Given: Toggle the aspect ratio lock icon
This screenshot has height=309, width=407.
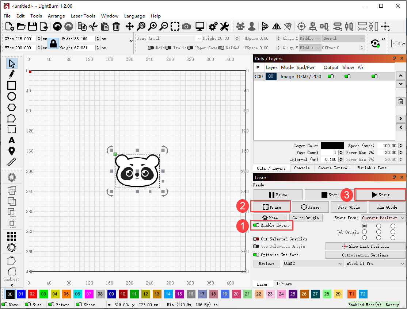Looking at the screenshot, I should coord(53,43).
